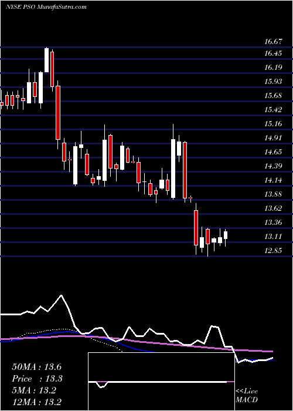The image size is (293, 411).
Task: Click the 16.67 price axis label
Action: pyautogui.click(x=273, y=42)
